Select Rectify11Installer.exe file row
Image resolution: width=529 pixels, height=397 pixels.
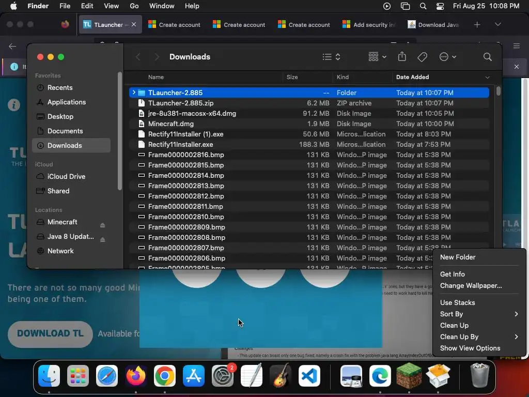click(309, 145)
